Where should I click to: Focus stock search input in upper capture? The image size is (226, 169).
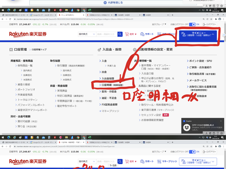tap(107, 34)
